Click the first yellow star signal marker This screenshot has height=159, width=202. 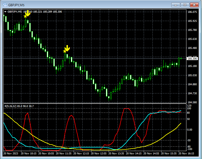pos(25,16)
